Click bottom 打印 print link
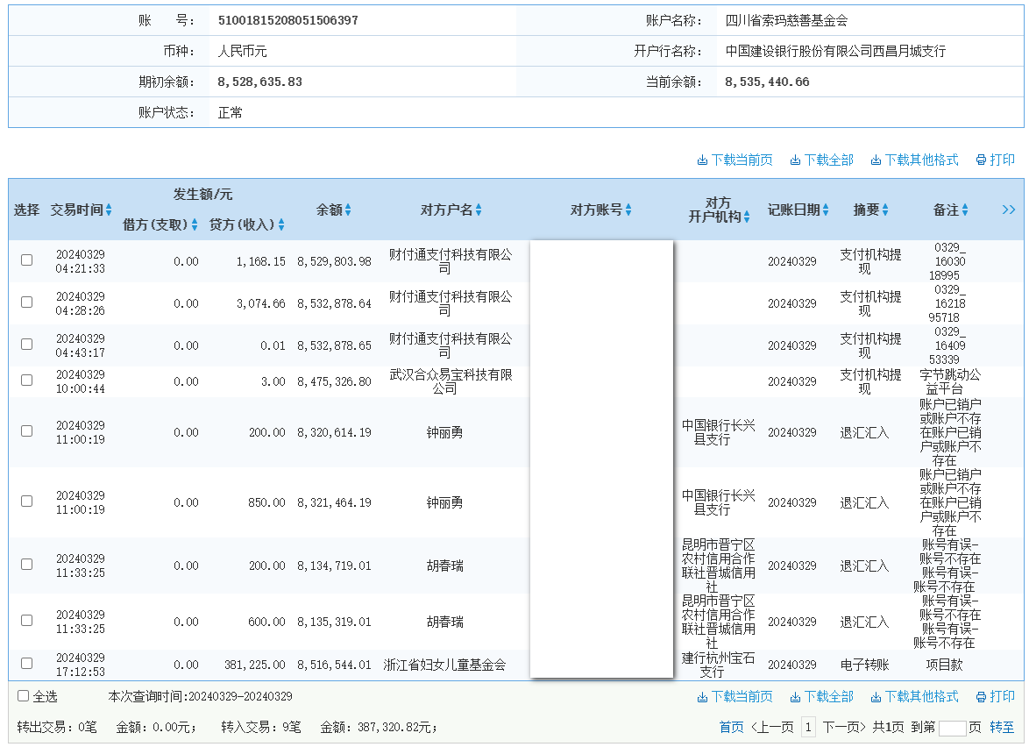 [996, 696]
